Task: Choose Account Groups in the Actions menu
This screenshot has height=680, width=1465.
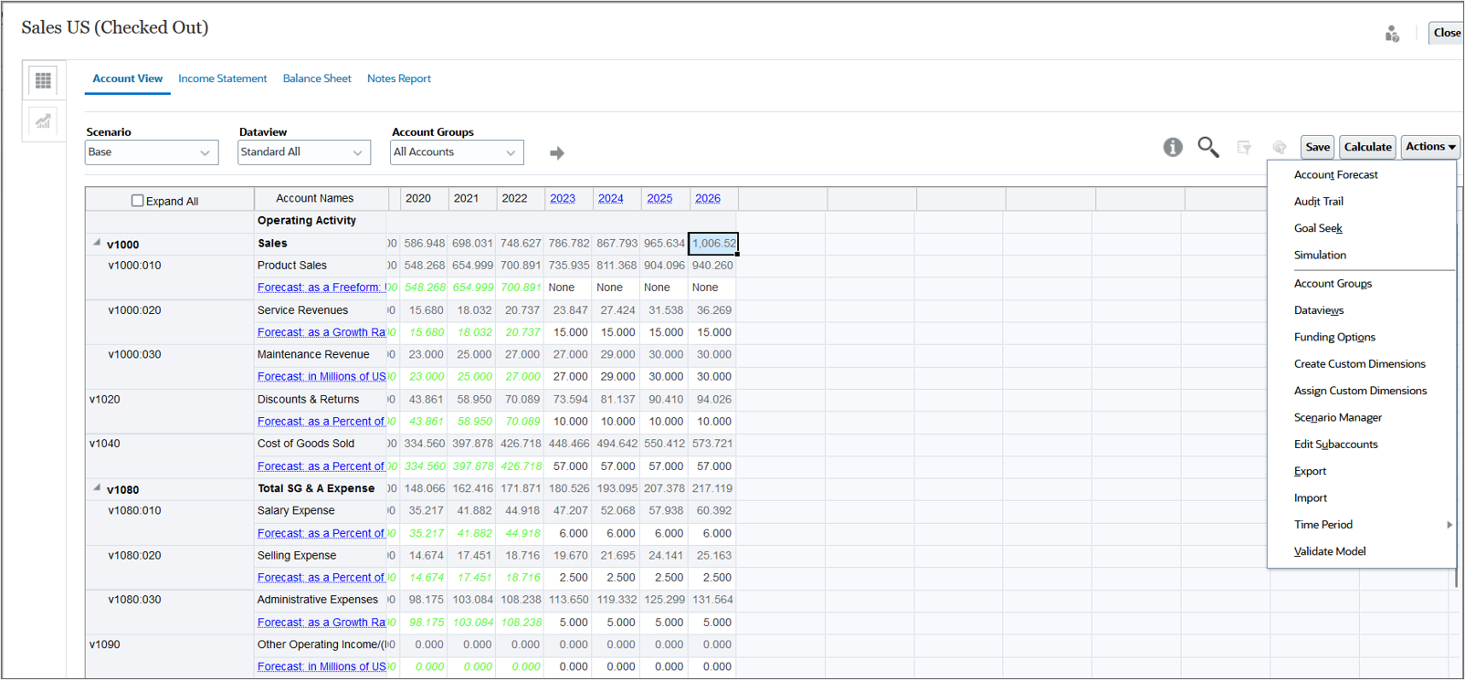Action: pyautogui.click(x=1333, y=284)
